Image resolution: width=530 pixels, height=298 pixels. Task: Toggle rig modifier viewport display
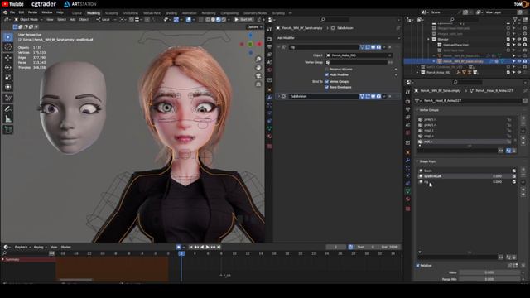tap(373, 47)
